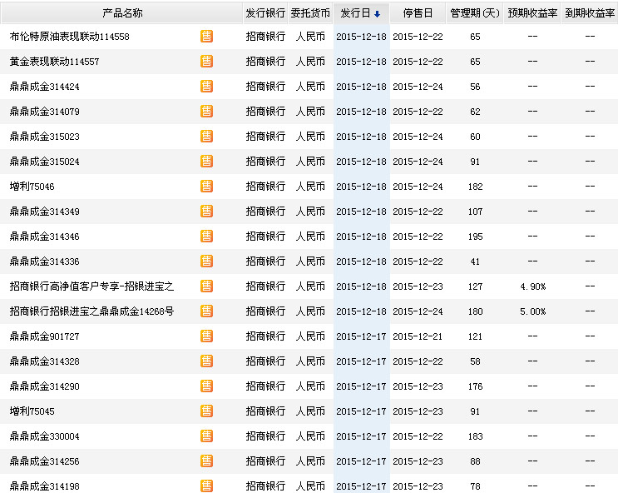This screenshot has height=493, width=618.
Task: Open product 鼎鼎成金314424
Action: click(x=45, y=87)
